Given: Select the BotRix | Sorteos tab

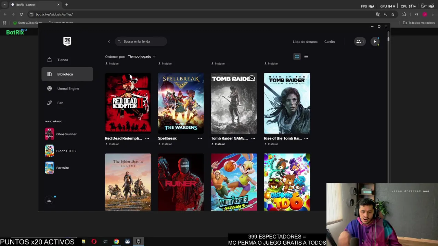Looking at the screenshot, I should coord(35,5).
